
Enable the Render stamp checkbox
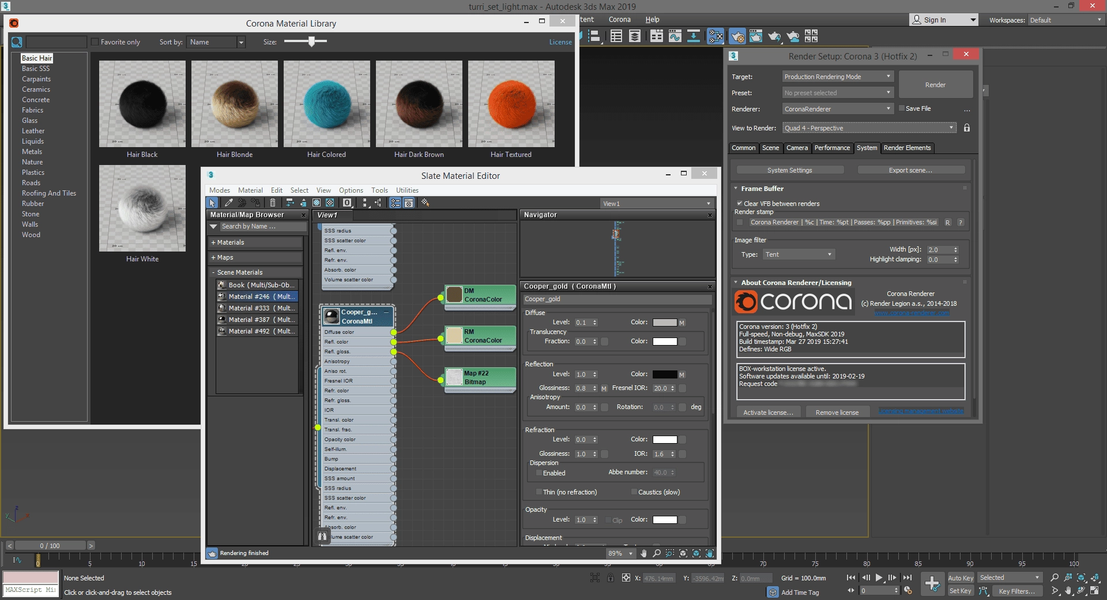tap(740, 222)
